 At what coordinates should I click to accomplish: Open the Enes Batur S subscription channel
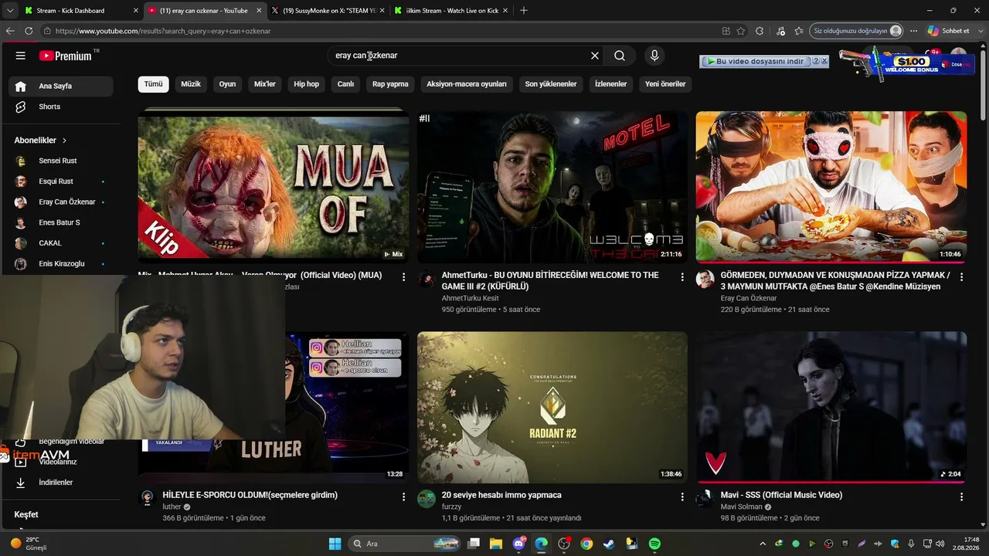61,222
